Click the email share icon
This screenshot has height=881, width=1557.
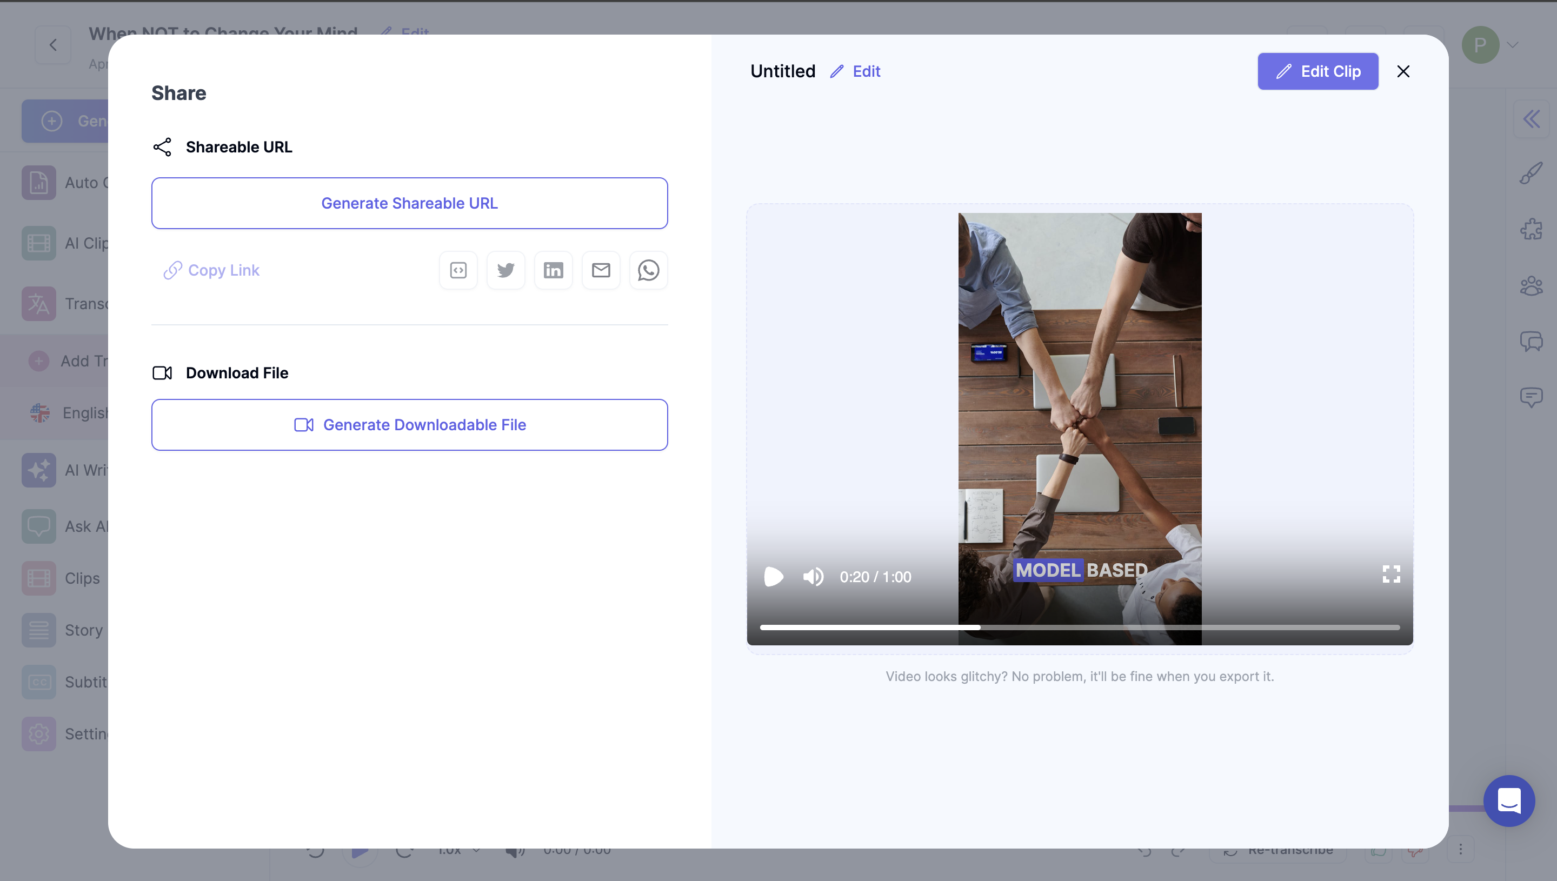pyautogui.click(x=601, y=269)
